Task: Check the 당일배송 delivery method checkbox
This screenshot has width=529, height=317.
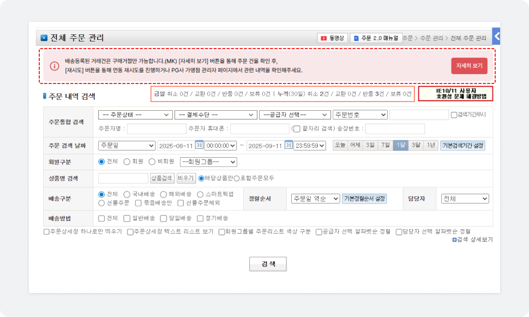Action: pos(165,218)
